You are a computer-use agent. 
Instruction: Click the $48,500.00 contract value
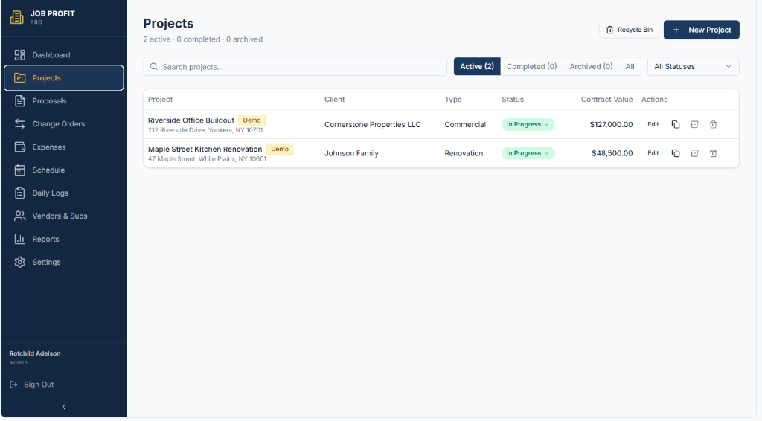[612, 153]
